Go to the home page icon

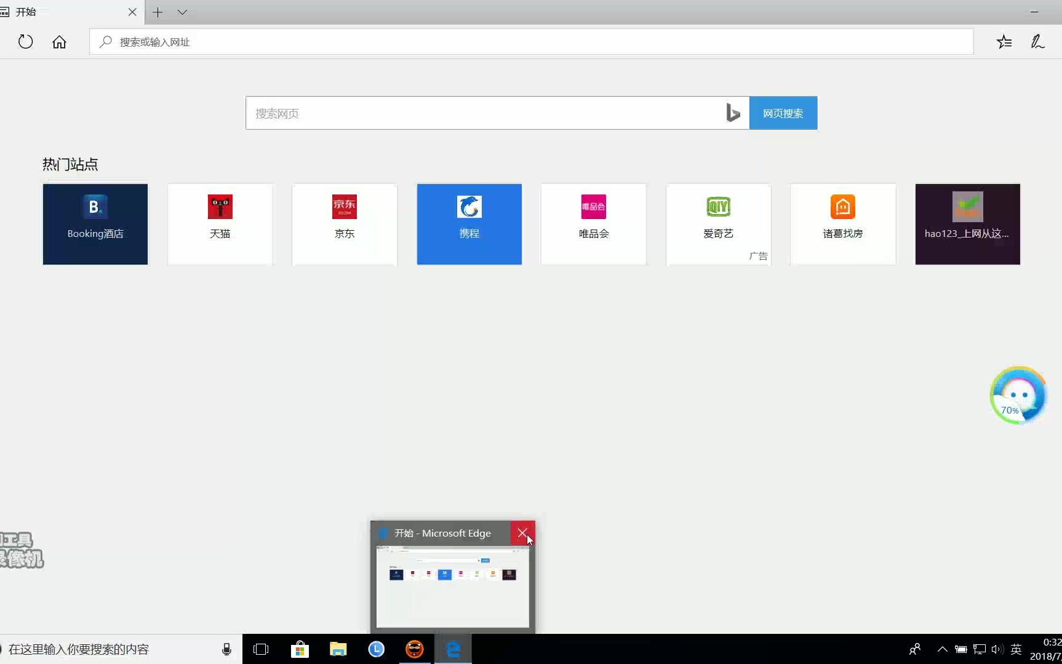[59, 42]
